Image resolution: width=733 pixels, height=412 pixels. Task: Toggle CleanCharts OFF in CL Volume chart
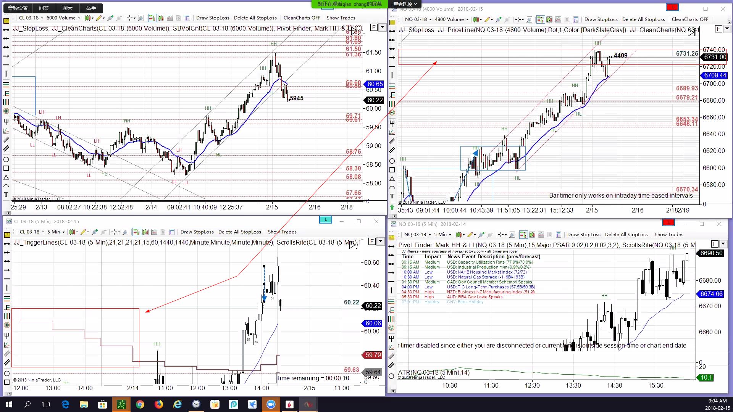tap(302, 18)
